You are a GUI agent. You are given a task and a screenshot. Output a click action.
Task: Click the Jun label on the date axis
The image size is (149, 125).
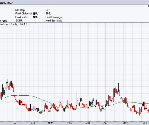tap(145, 123)
